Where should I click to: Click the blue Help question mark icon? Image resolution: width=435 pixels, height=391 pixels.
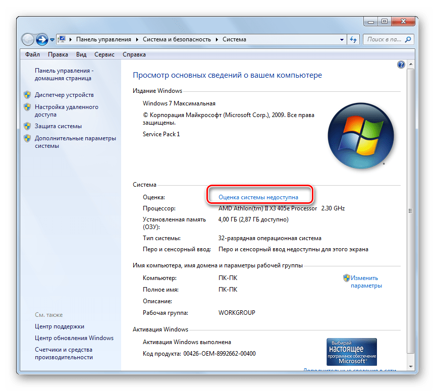tap(401, 65)
